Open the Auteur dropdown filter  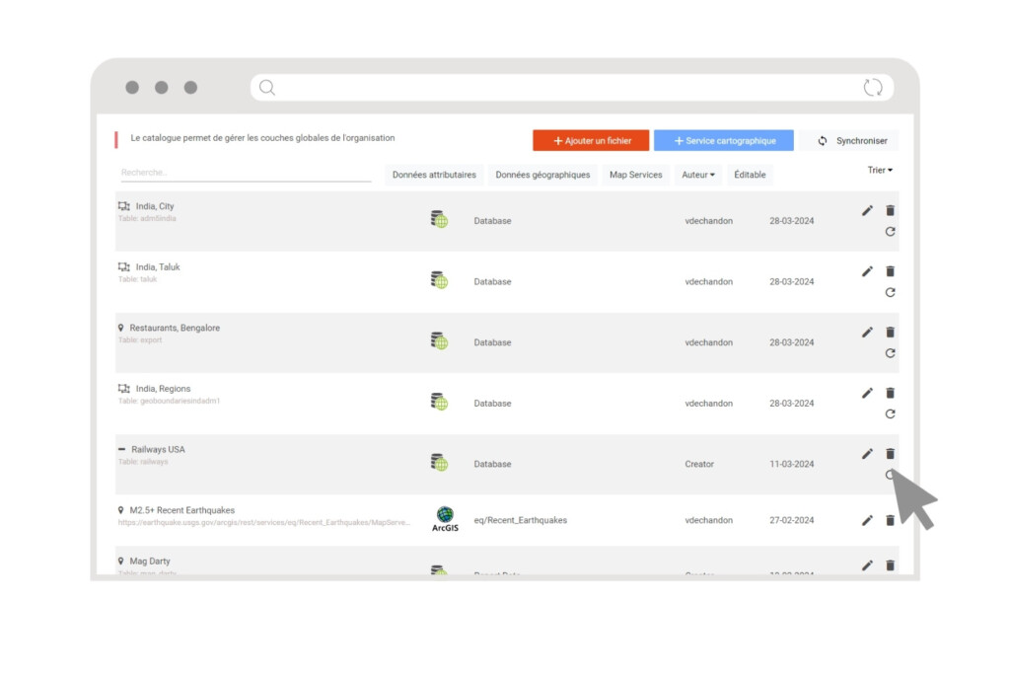coord(698,175)
